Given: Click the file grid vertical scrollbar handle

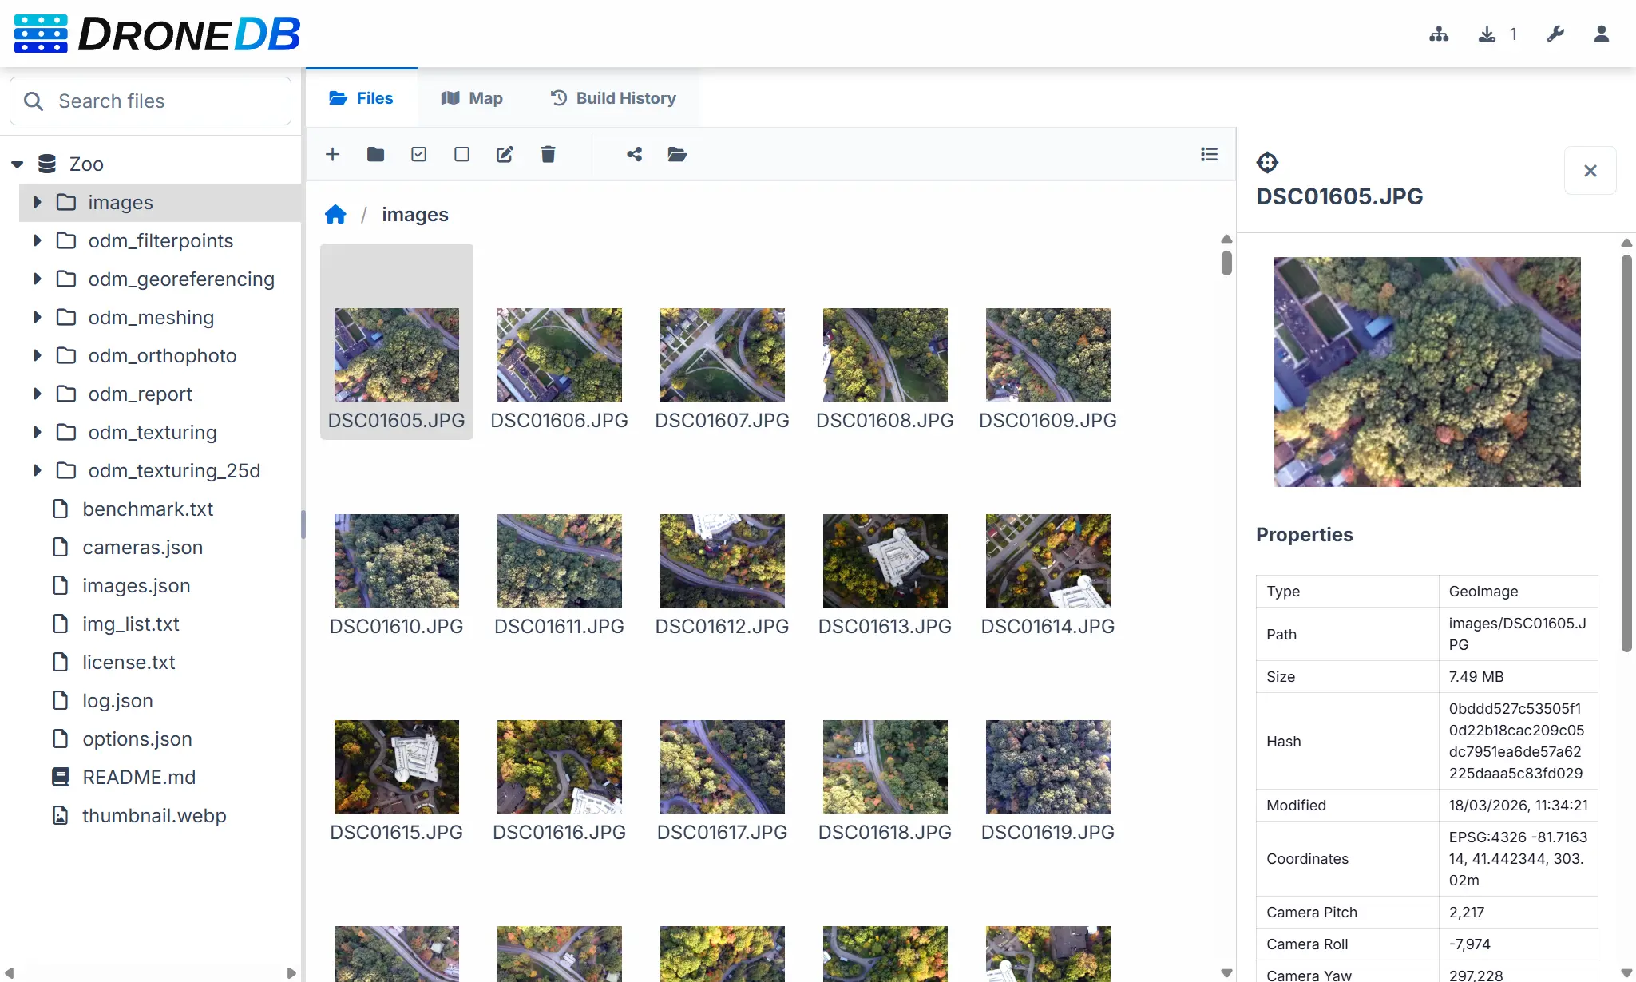Looking at the screenshot, I should coord(1226,263).
